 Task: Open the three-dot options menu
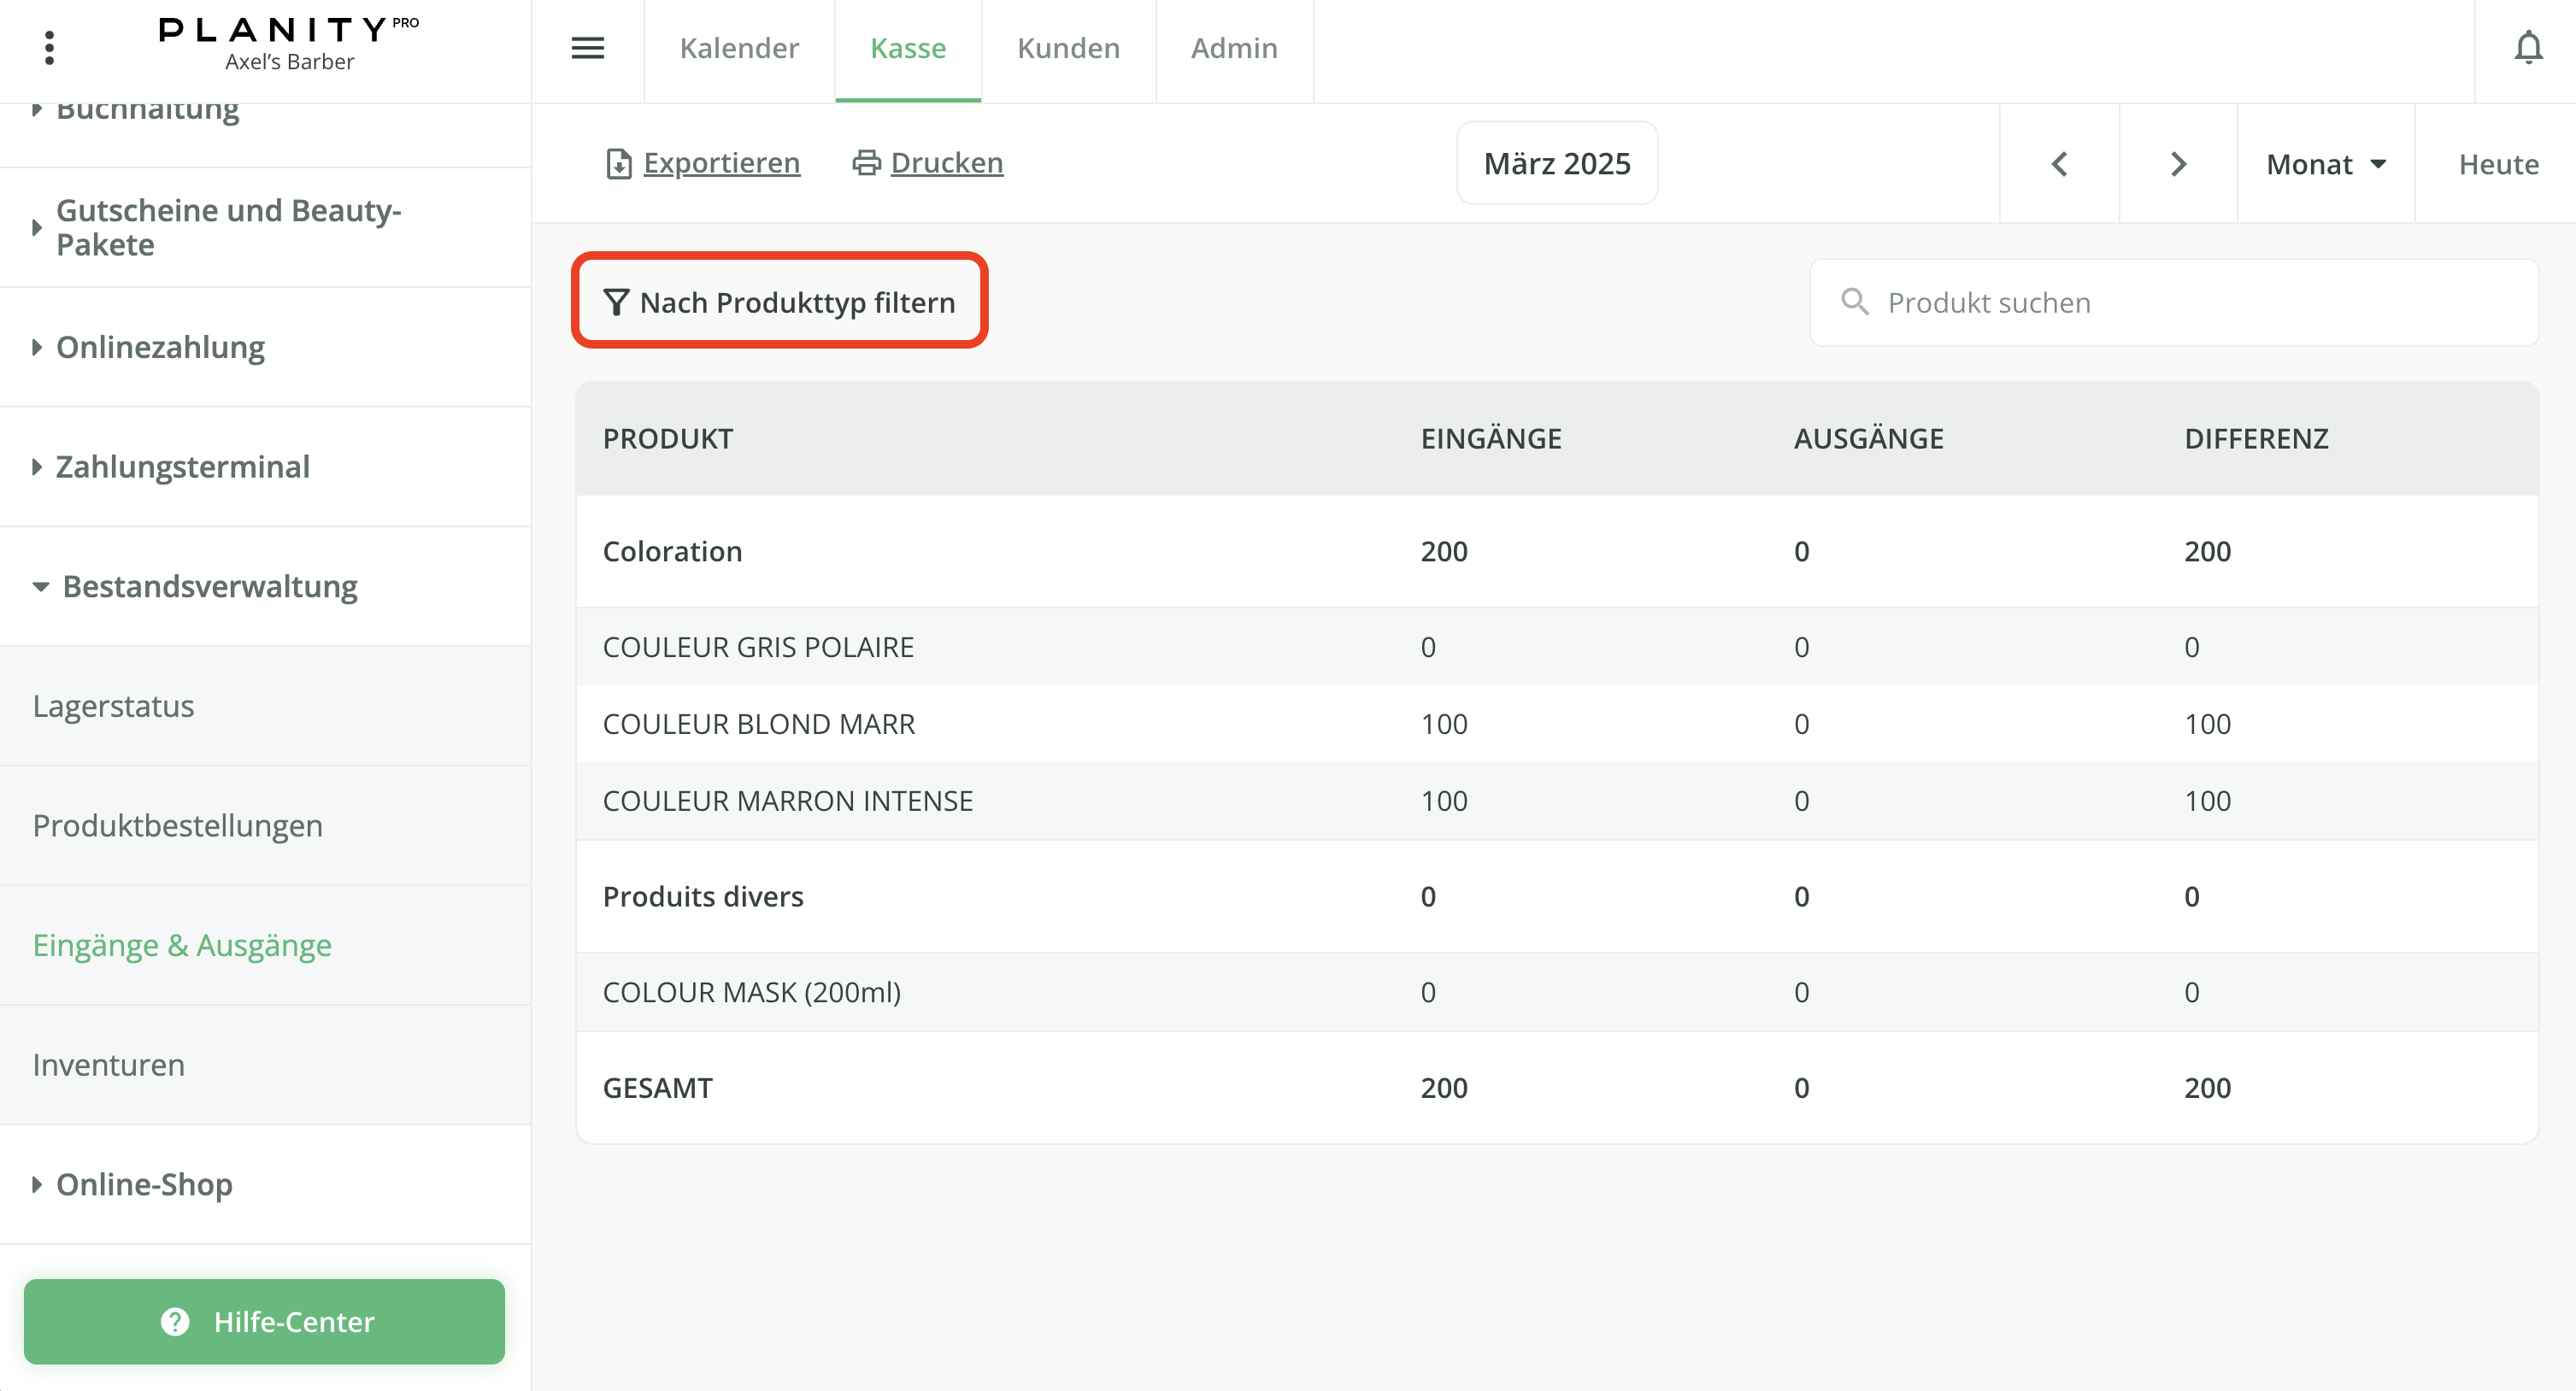pyautogui.click(x=49, y=47)
